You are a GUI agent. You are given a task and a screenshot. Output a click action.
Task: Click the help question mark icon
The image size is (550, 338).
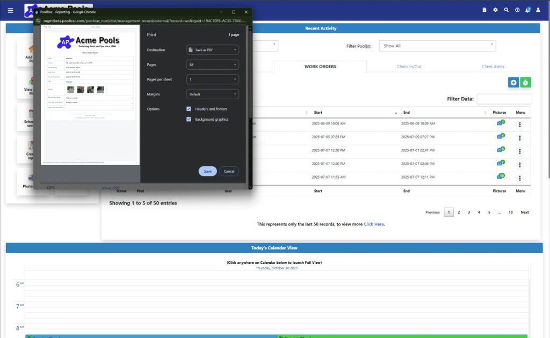(517, 10)
